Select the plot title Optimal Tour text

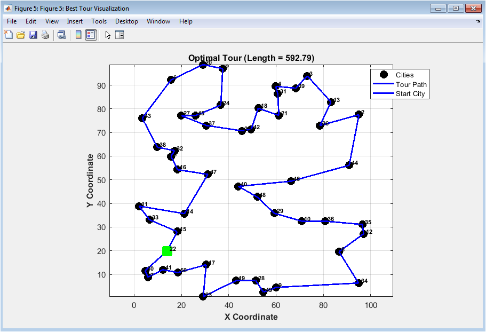251,58
